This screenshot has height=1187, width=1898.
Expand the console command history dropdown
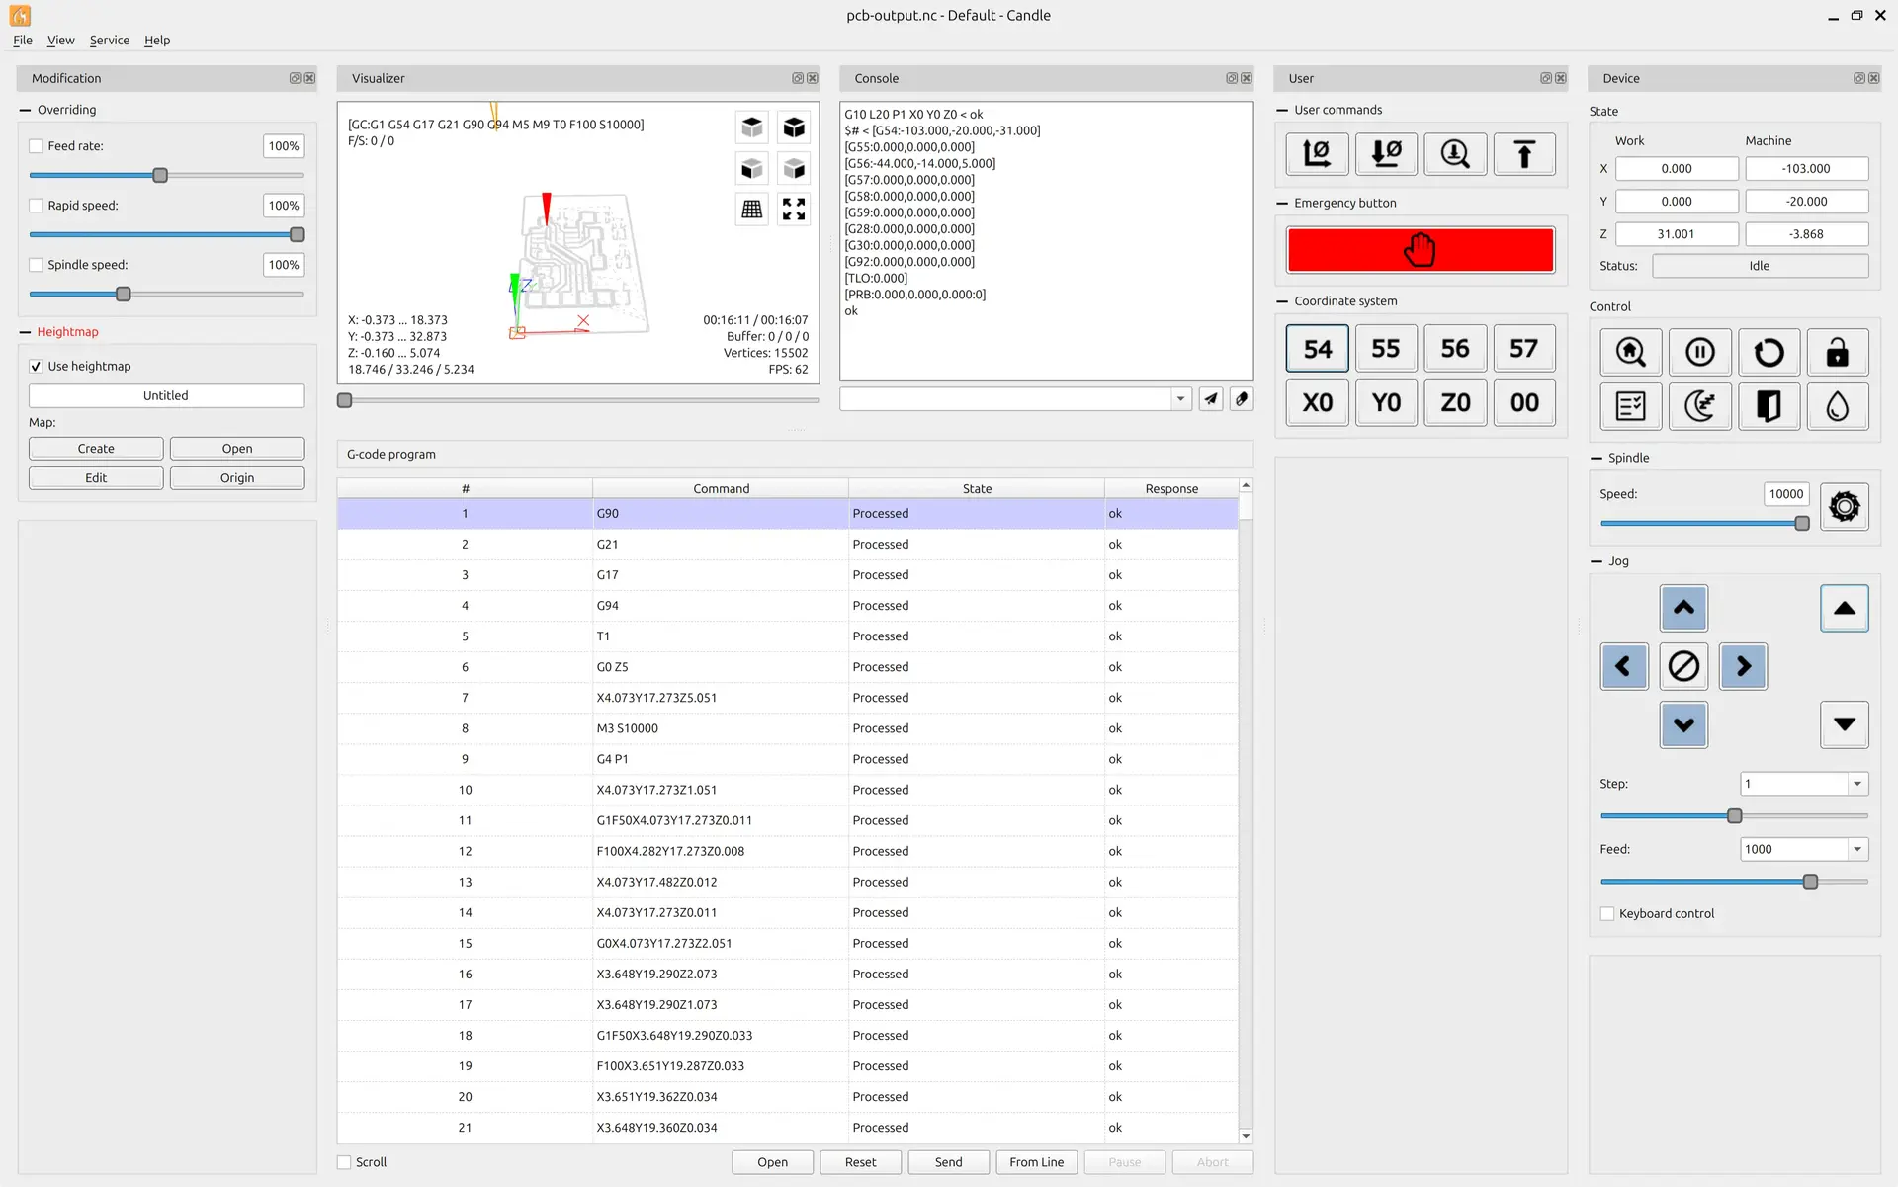pos(1180,398)
